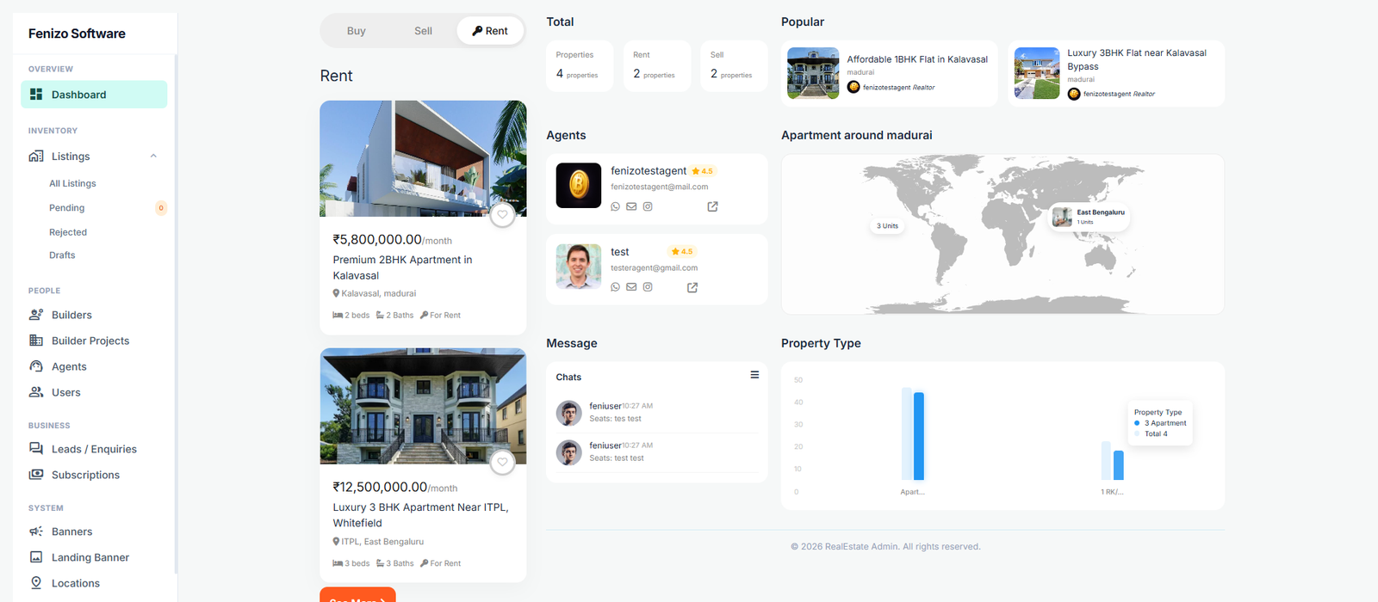Click the Premium 2BHK Apartment photo

423,158
